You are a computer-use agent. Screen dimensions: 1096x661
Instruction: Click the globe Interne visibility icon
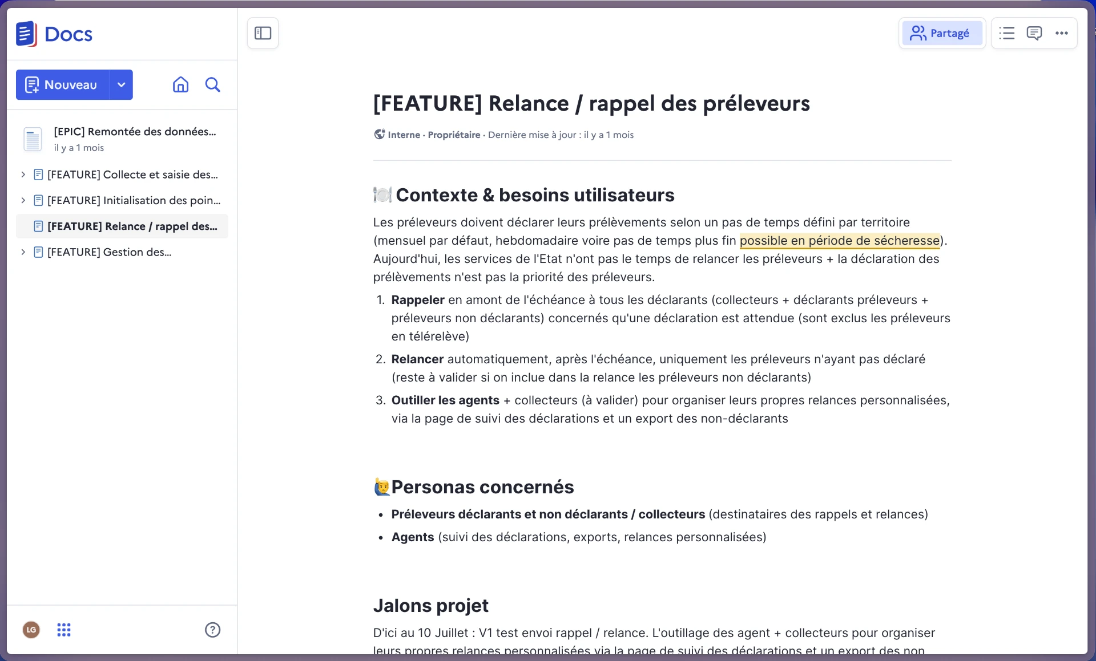pos(379,135)
